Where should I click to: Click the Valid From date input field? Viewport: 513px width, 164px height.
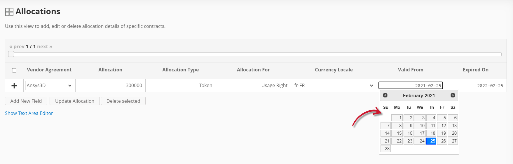coord(411,85)
